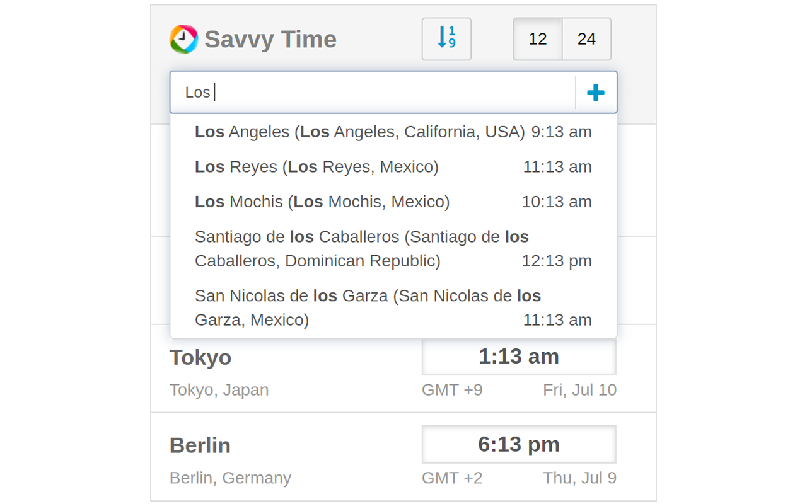Select Los Reyes, Mexico from the list
807x504 pixels.
point(315,166)
